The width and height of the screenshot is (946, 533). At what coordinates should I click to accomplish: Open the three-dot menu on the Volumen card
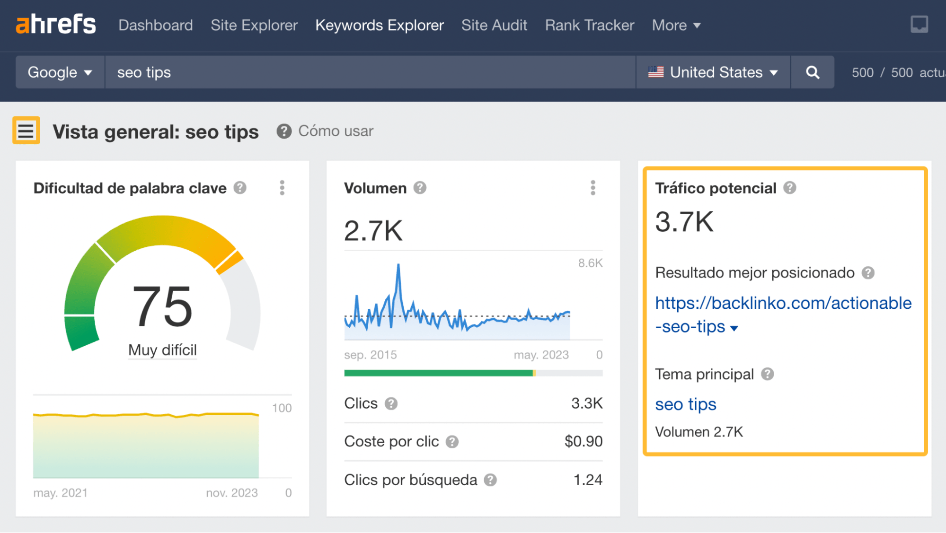(x=592, y=188)
